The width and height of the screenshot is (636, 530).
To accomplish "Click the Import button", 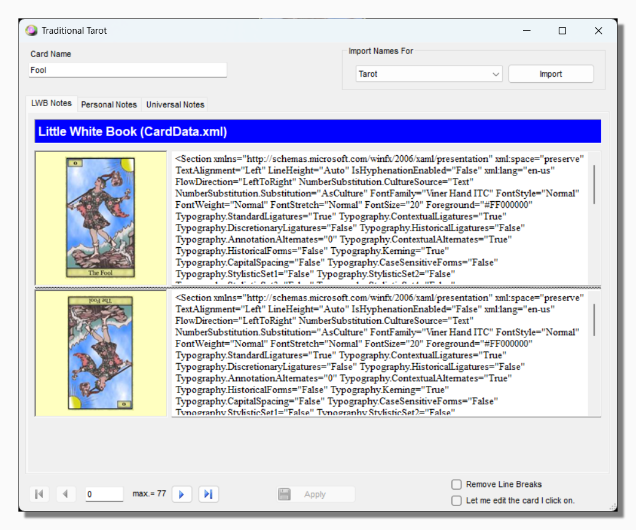I will pos(551,74).
